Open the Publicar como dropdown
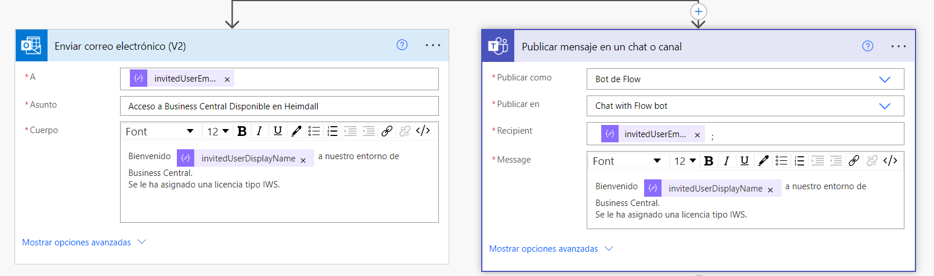Image resolution: width=934 pixels, height=276 pixels. point(884,79)
